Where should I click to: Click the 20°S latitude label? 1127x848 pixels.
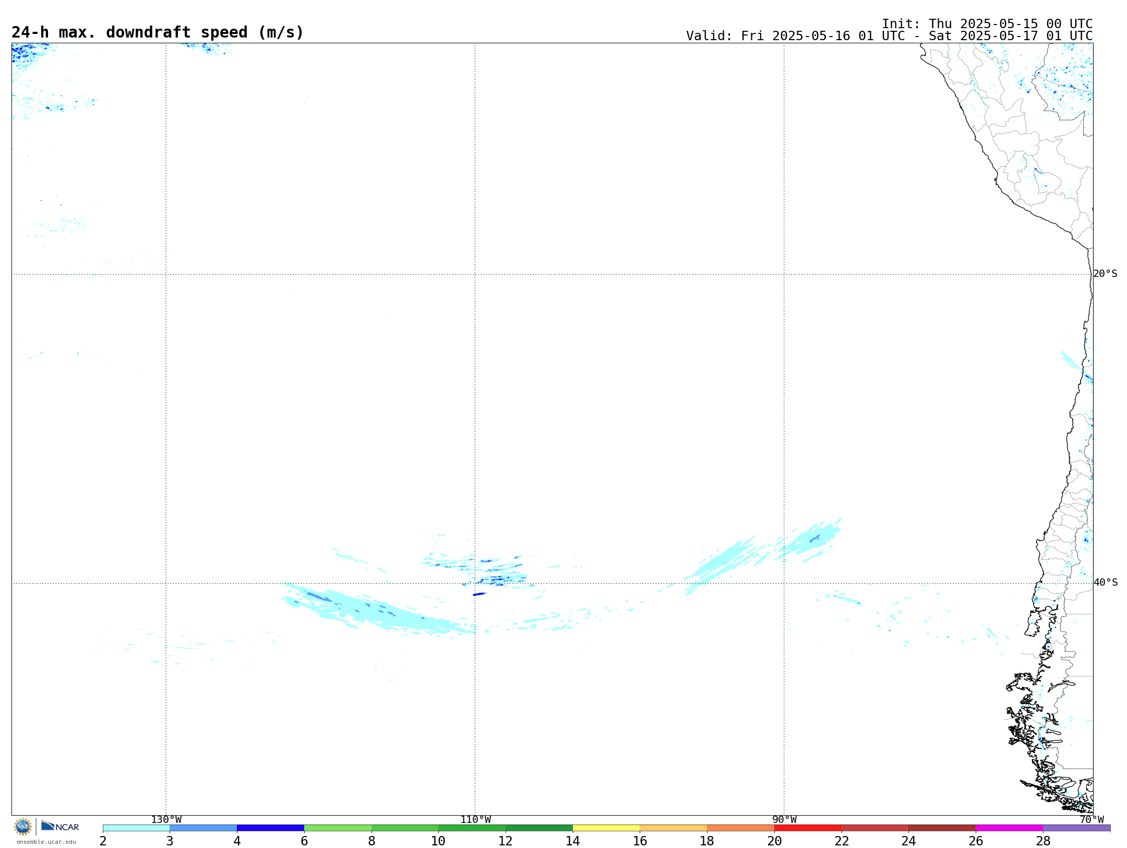(x=1105, y=274)
